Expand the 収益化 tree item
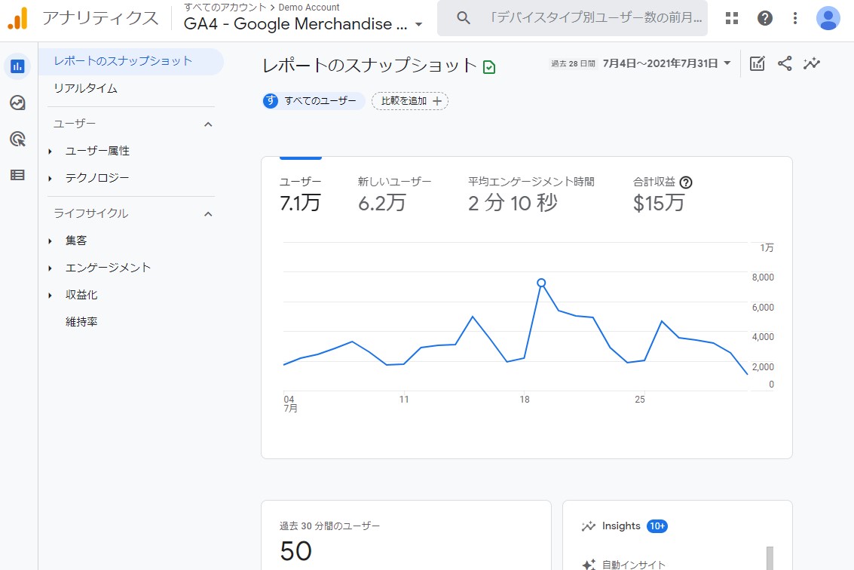 (50, 296)
